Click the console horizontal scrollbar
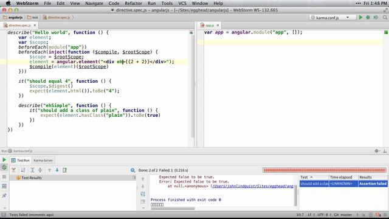The image size is (389, 219). [x=173, y=209]
